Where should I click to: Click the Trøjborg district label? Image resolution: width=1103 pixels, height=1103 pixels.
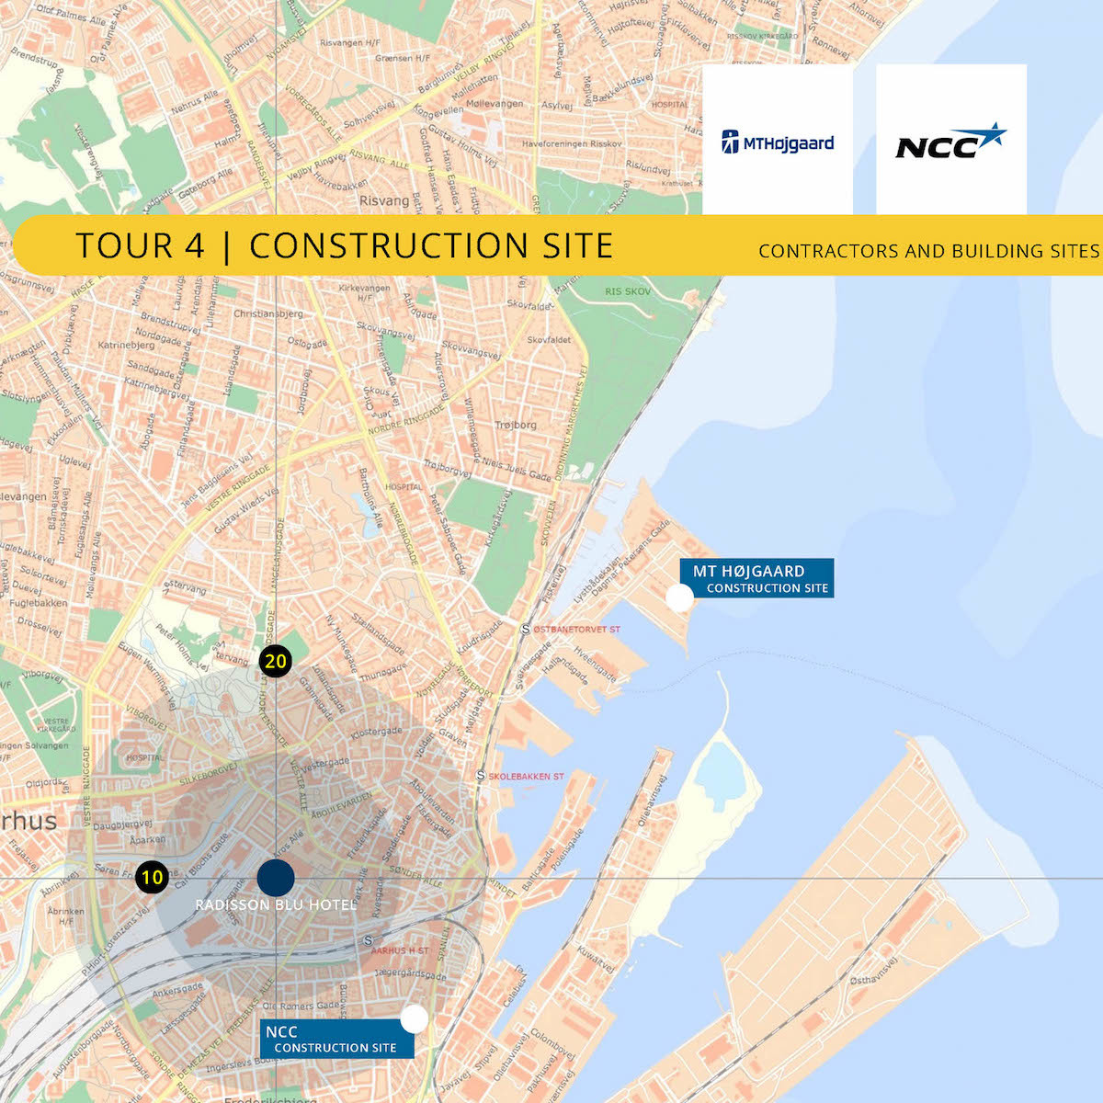(516, 425)
